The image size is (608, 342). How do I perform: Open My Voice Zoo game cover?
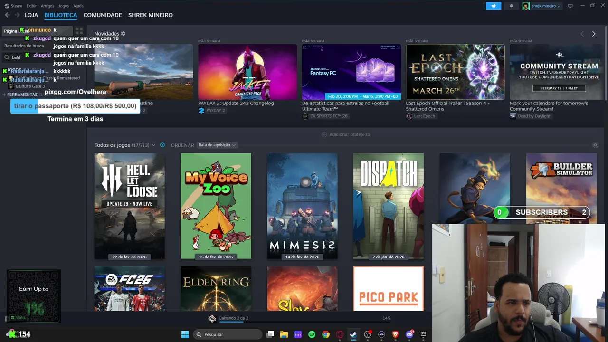[216, 206]
